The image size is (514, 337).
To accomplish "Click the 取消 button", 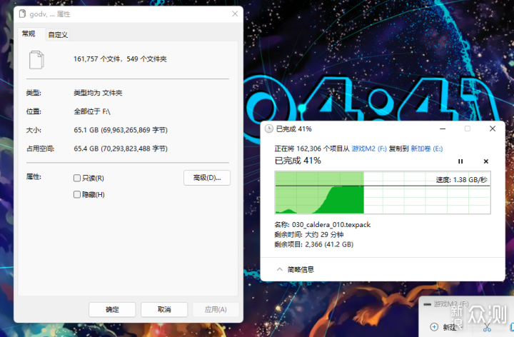I will coord(164,309).
